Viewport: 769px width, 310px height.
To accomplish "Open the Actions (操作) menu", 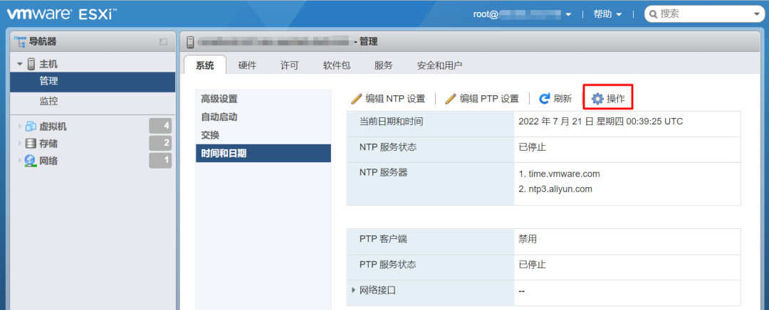I will pyautogui.click(x=608, y=99).
